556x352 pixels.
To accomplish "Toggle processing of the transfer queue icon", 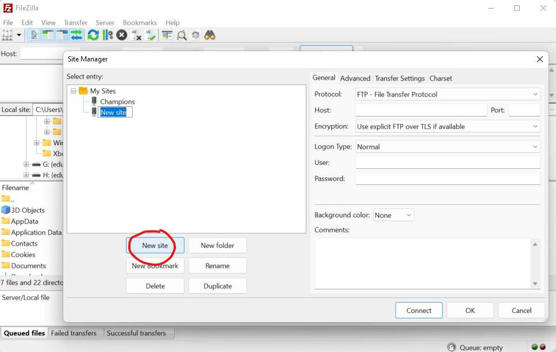I will 108,35.
